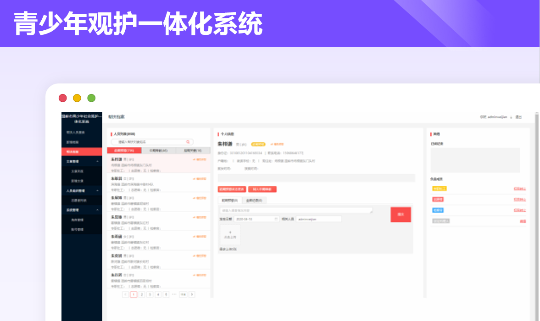Click the yellow status badge beside the profile name

tap(258, 144)
